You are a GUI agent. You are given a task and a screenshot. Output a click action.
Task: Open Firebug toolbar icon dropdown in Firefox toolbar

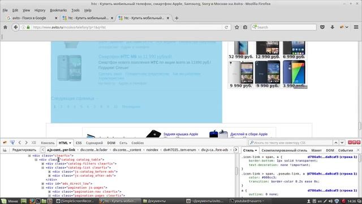[x=347, y=27]
